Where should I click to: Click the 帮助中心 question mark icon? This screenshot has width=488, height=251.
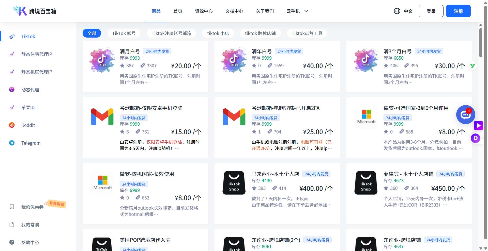12,242
